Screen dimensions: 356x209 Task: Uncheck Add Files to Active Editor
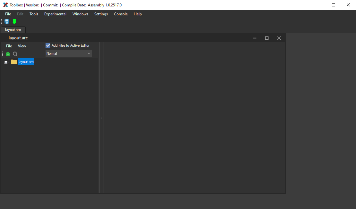pos(48,45)
